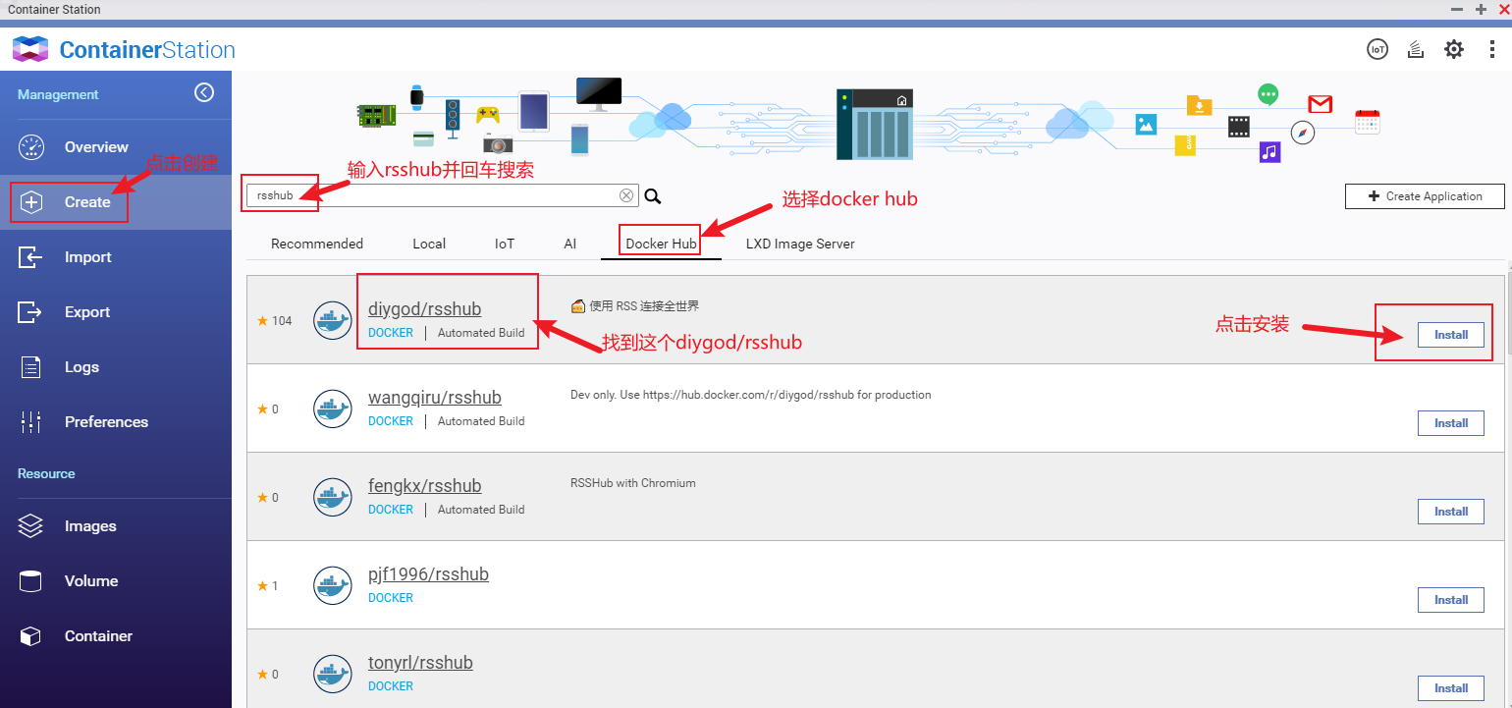The width and height of the screenshot is (1512, 708).
Task: Open the settings gear in header
Action: pos(1453,49)
